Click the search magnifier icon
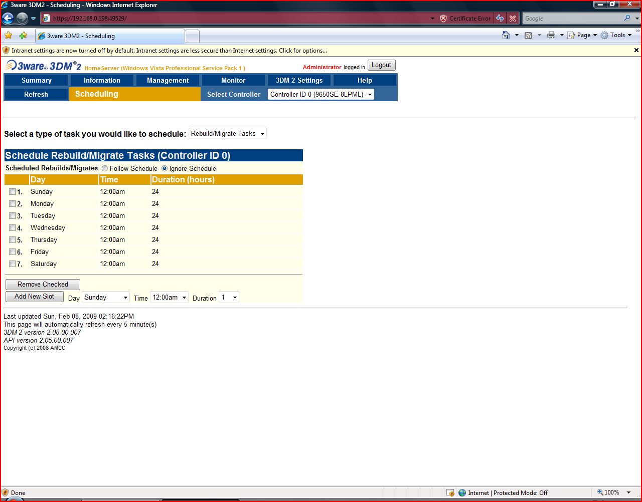This screenshot has width=642, height=502. [x=627, y=18]
